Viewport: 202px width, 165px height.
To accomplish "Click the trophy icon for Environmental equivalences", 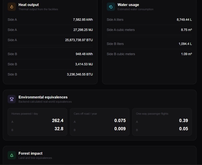I will click(12, 99).
